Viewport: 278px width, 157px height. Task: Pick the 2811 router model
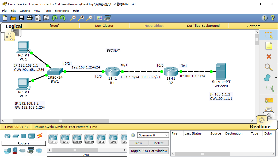[x=101, y=139]
